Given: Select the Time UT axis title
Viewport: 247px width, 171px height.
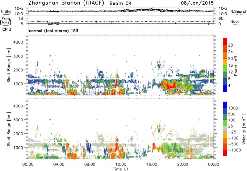Looking at the screenshot, I should pyautogui.click(x=121, y=169).
